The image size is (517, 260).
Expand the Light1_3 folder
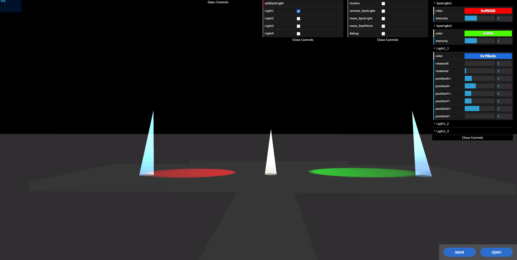coord(442,131)
